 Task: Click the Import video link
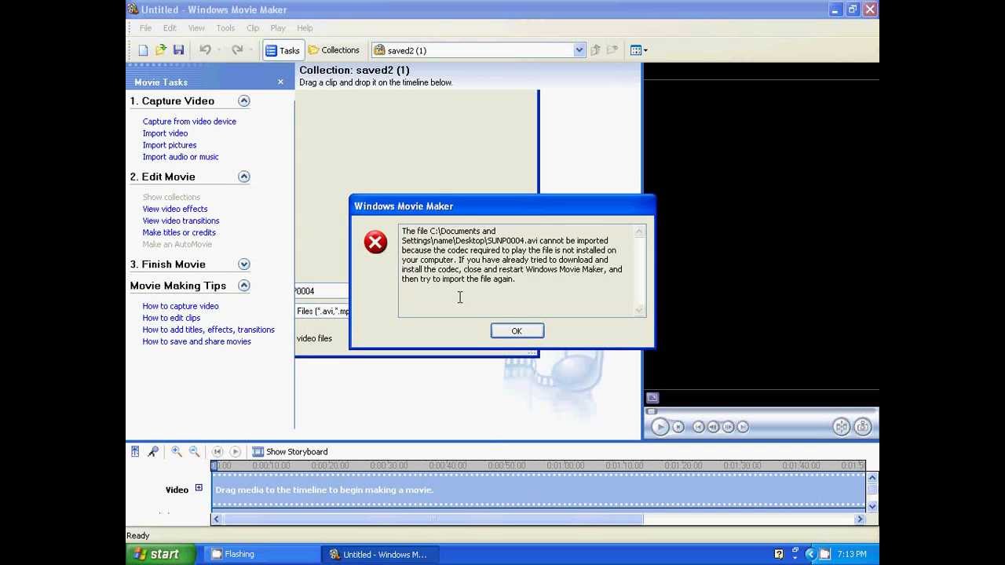pos(165,133)
